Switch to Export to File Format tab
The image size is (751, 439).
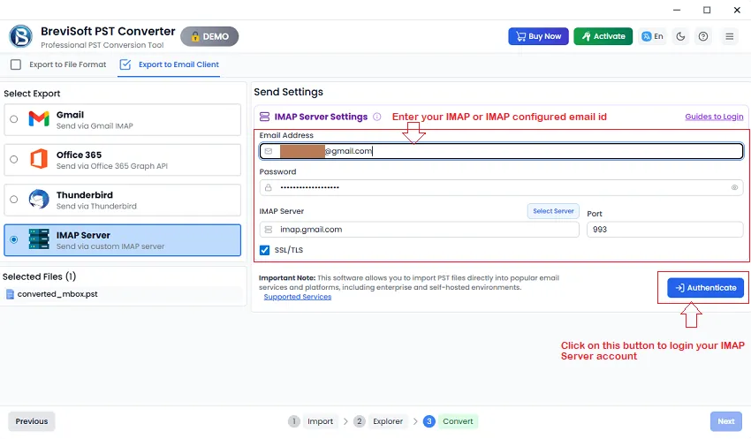(x=58, y=64)
